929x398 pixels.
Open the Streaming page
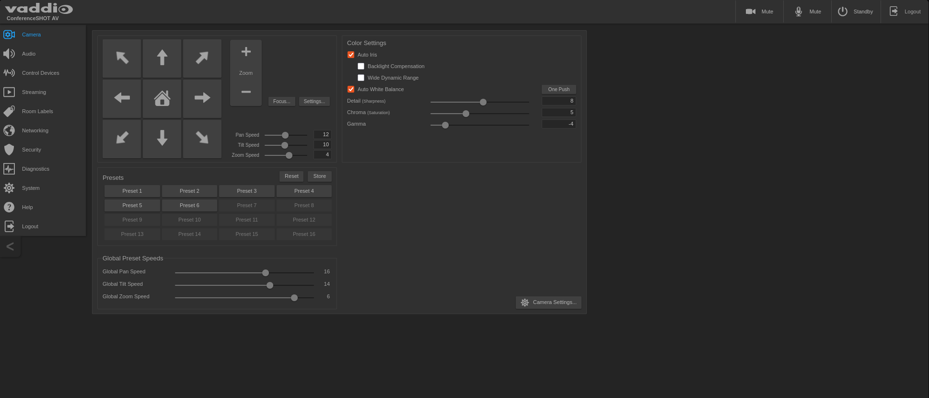pyautogui.click(x=43, y=92)
